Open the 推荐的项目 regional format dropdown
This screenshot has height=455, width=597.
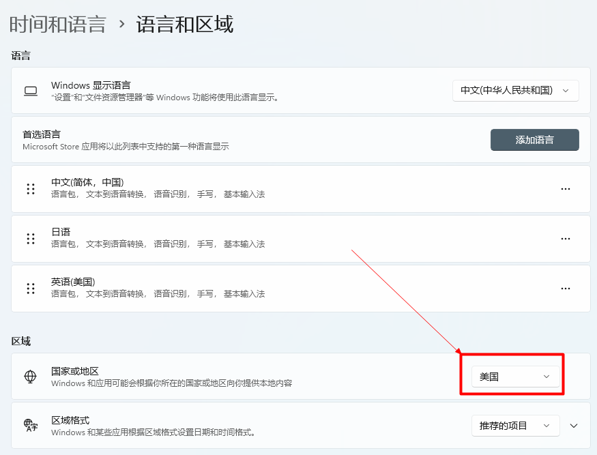pyautogui.click(x=515, y=426)
